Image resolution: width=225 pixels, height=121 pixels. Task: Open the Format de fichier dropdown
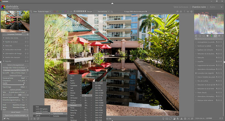[x=15, y=78]
